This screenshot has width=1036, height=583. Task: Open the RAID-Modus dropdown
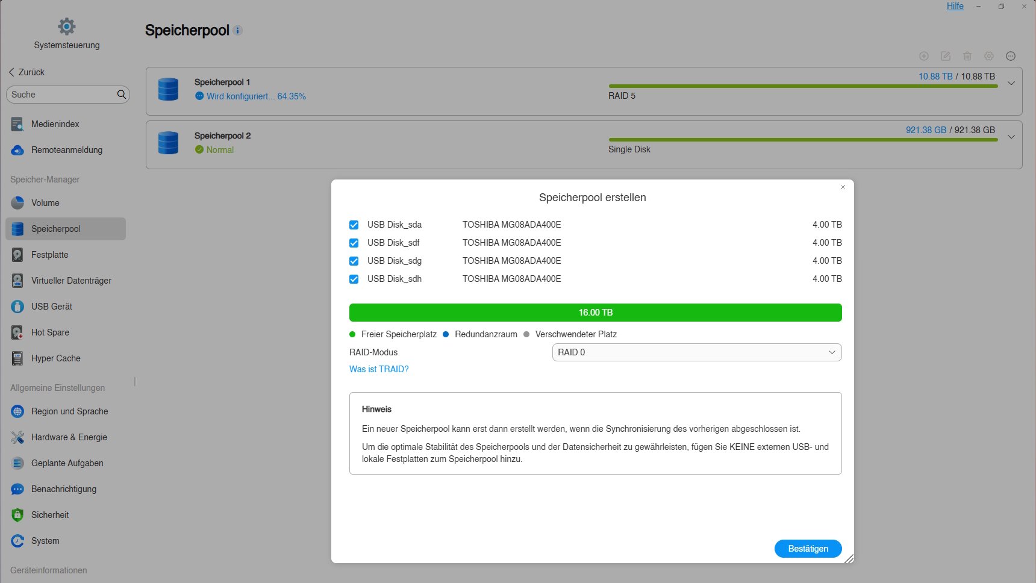pyautogui.click(x=696, y=352)
